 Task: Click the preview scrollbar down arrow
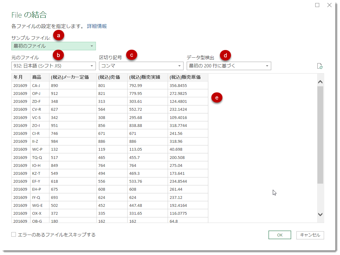pyautogui.click(x=320, y=214)
